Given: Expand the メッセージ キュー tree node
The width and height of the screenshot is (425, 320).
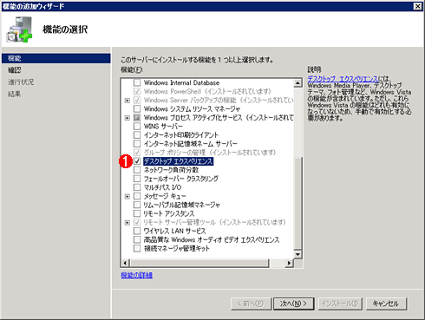Looking at the screenshot, I should 127,197.
